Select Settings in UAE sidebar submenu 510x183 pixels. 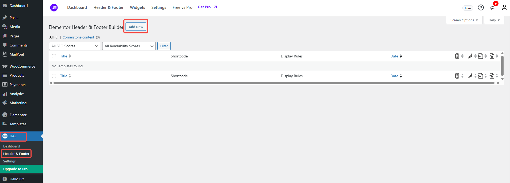pyautogui.click(x=9, y=161)
